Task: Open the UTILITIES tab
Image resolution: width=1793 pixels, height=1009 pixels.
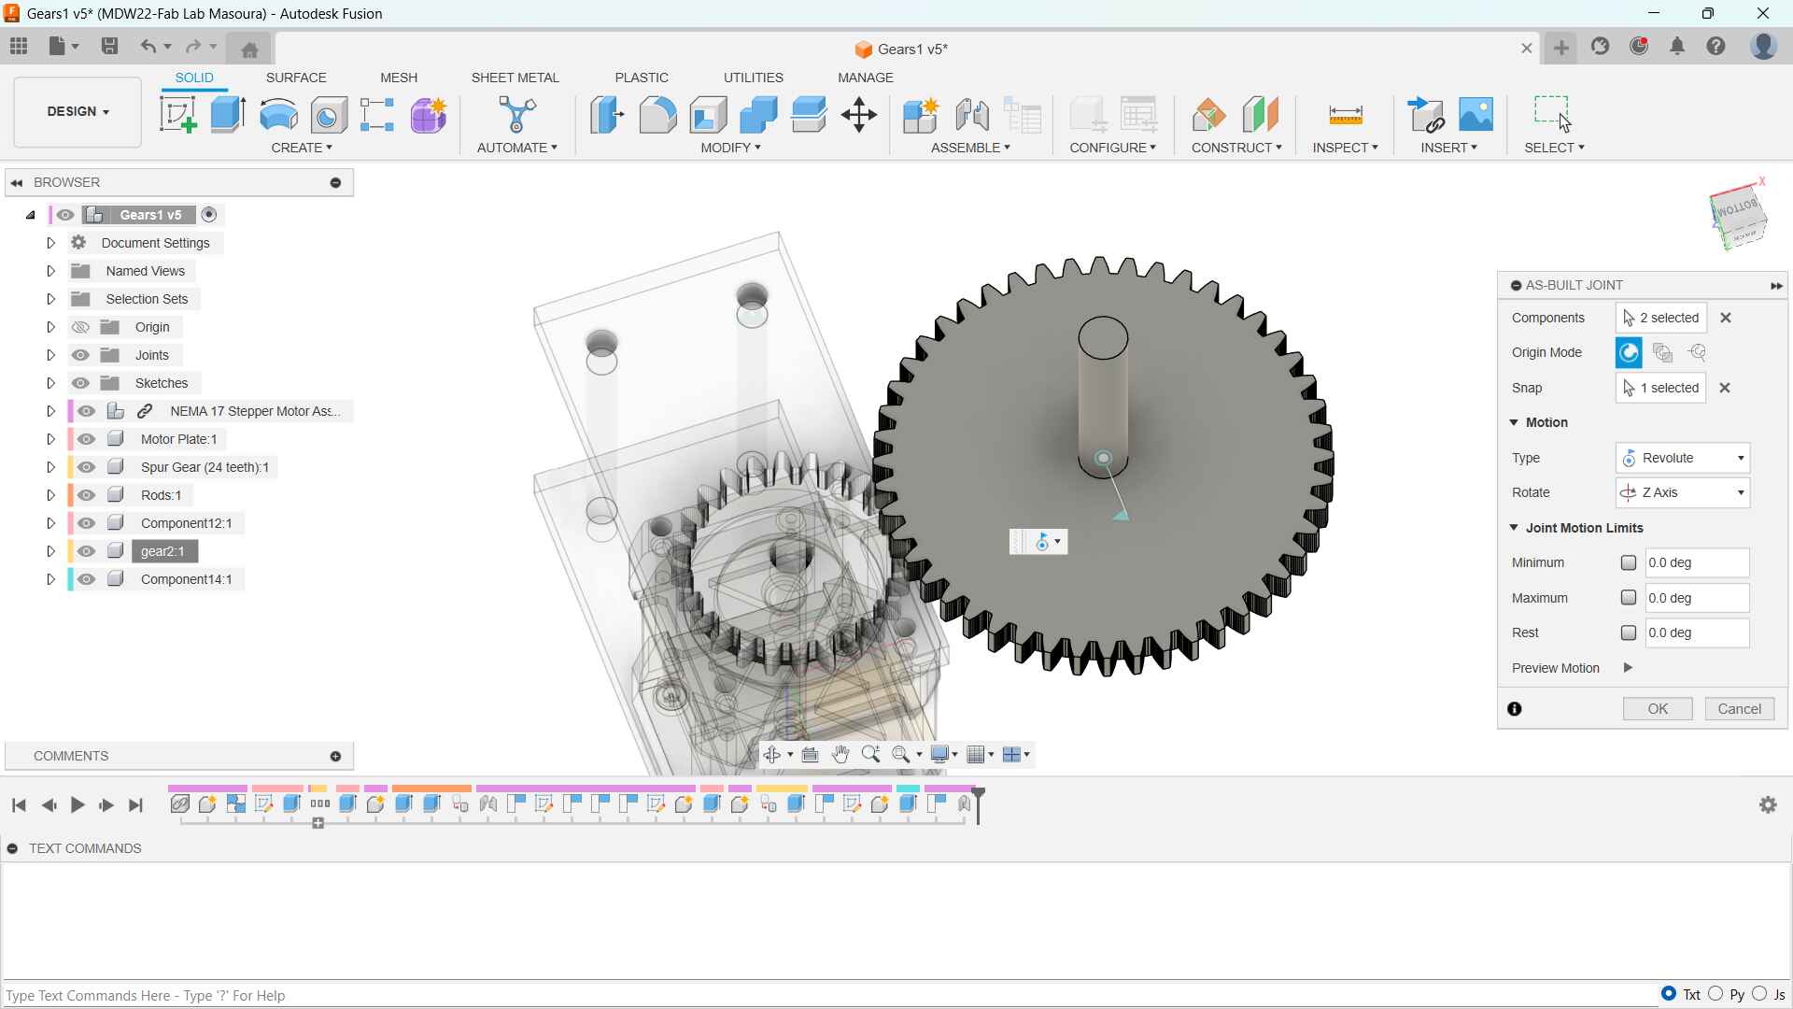Action: tap(754, 78)
